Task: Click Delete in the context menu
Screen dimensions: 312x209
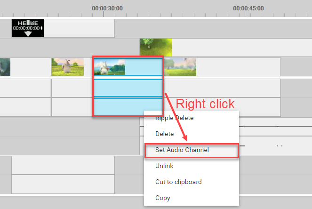Action: (164, 134)
